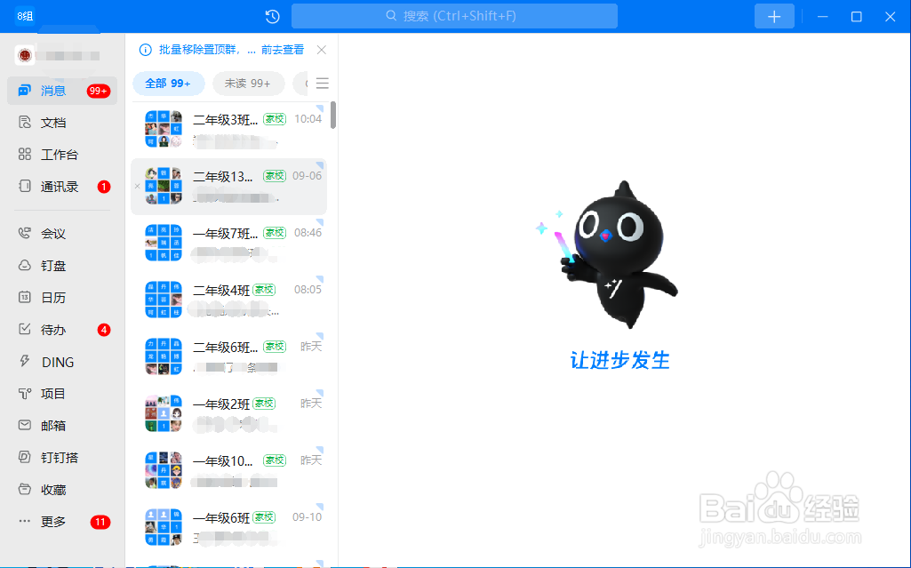Image resolution: width=911 pixels, height=568 pixels.
Task: Open the 通讯录 contacts section
Action: pos(62,187)
